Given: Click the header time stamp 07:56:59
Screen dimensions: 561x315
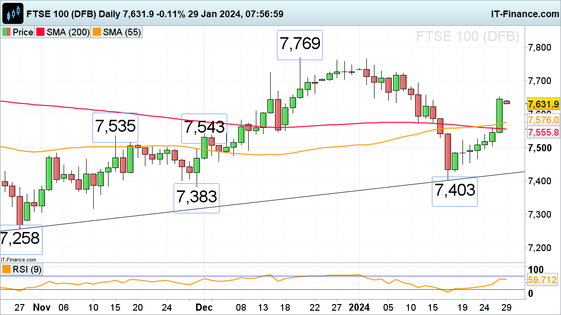Looking at the screenshot, I should click(264, 14).
